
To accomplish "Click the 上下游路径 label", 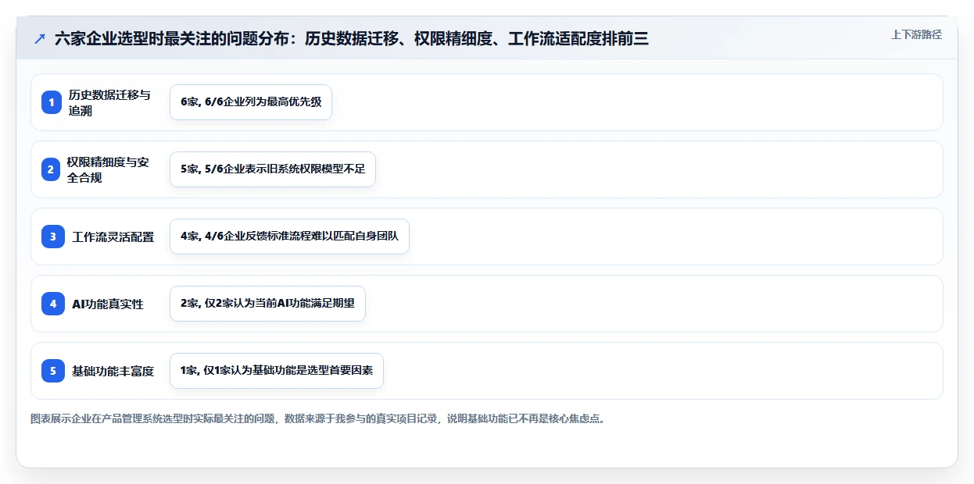I will click(916, 34).
